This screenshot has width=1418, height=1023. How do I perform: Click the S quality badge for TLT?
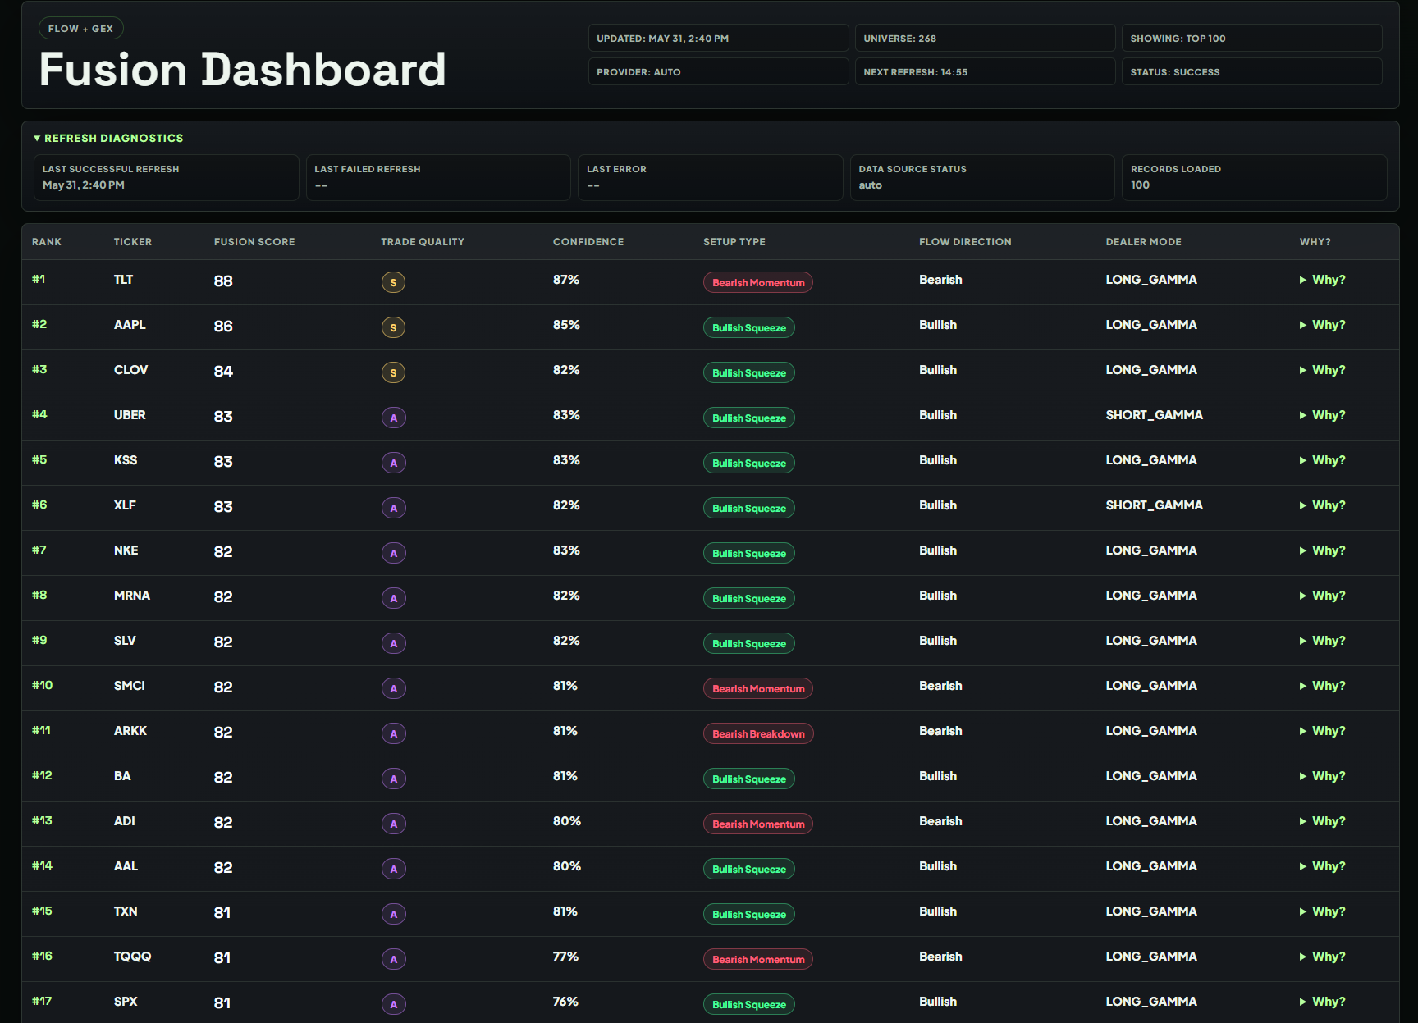393,282
